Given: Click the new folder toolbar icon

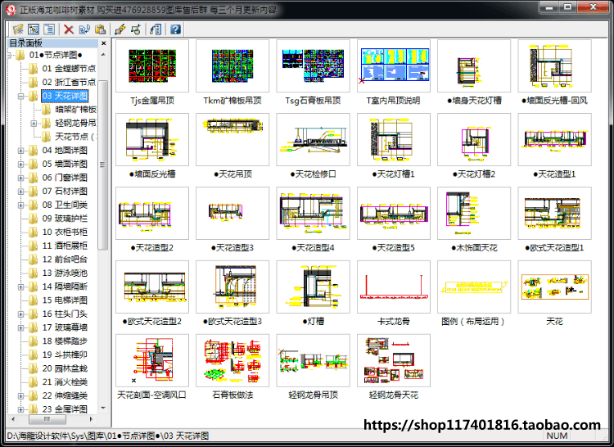Looking at the screenshot, I should point(18,29).
